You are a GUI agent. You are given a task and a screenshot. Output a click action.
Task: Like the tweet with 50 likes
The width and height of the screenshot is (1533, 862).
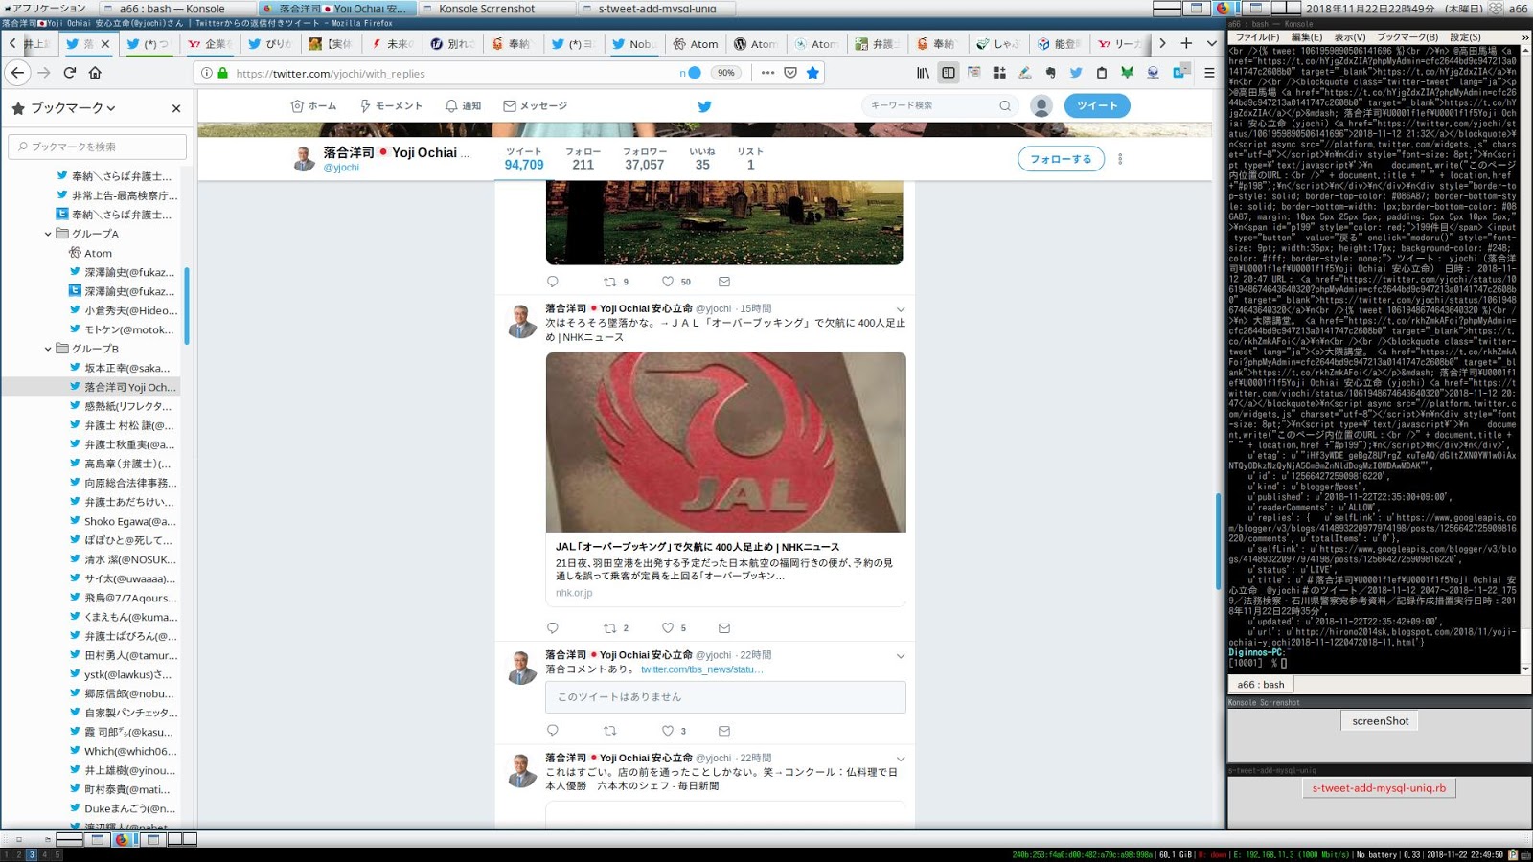coord(668,282)
